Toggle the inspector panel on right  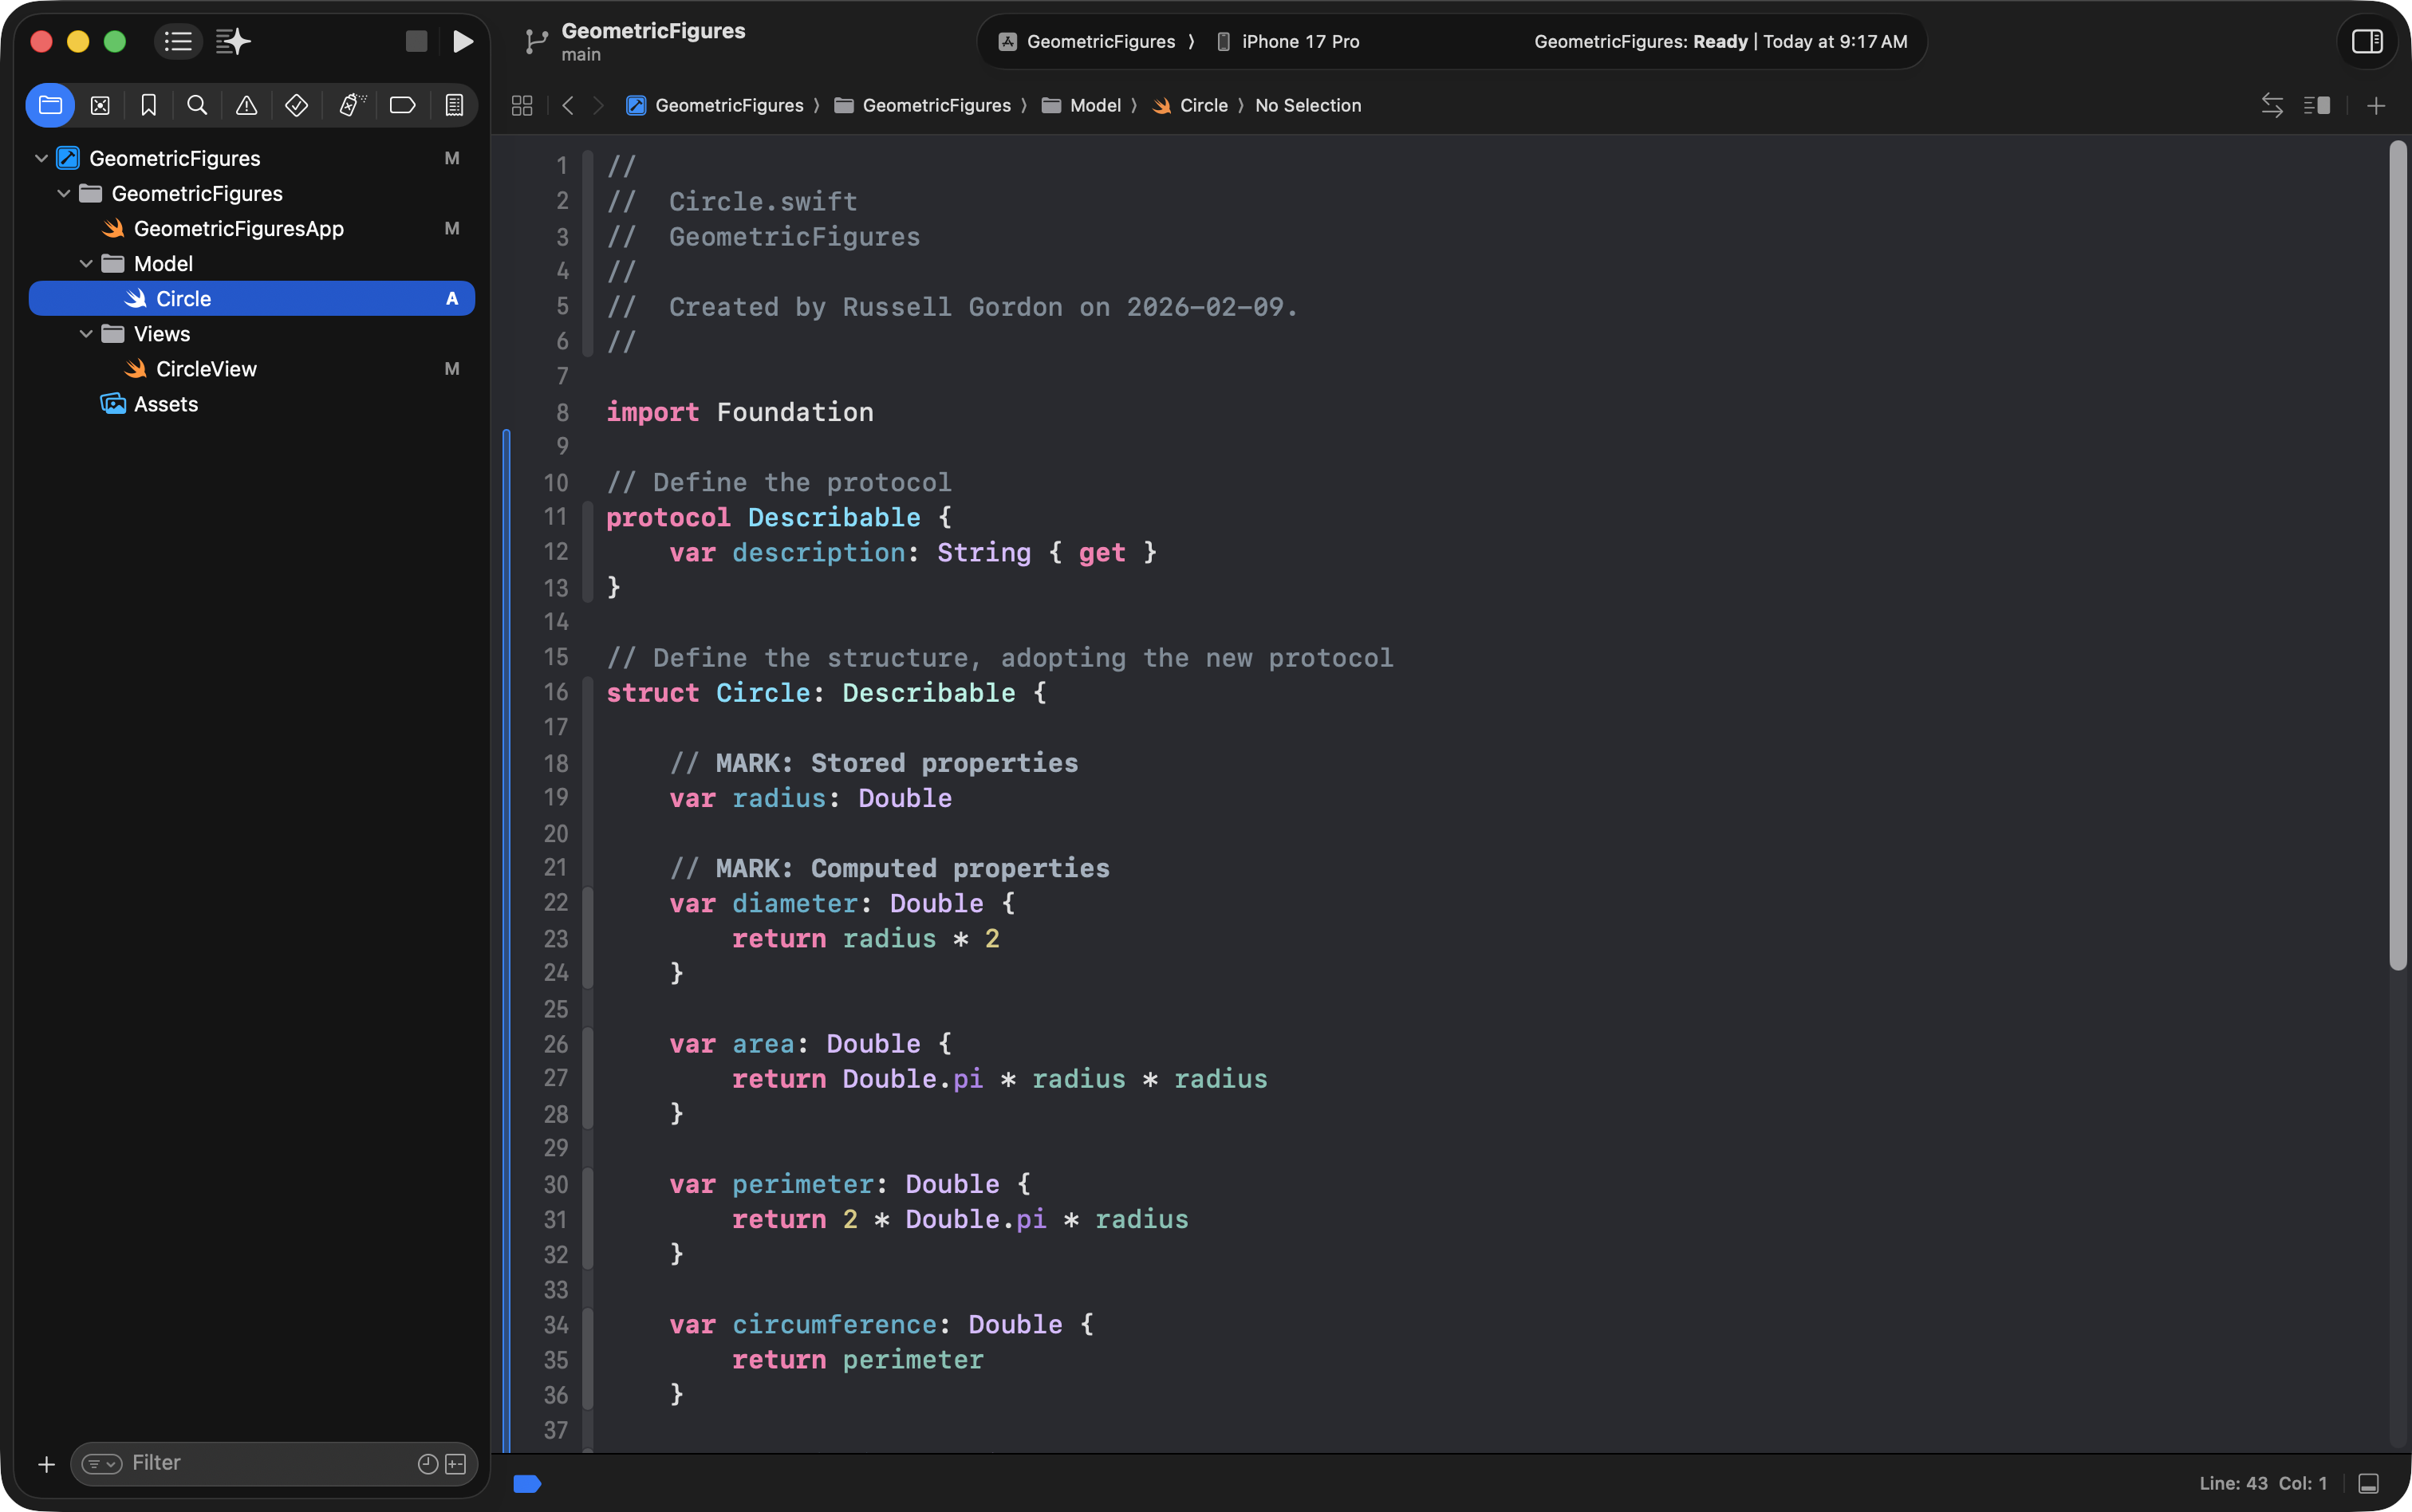tap(2366, 41)
